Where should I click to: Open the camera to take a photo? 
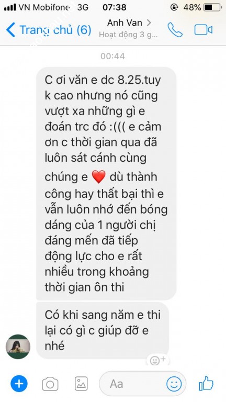pyautogui.click(x=50, y=384)
